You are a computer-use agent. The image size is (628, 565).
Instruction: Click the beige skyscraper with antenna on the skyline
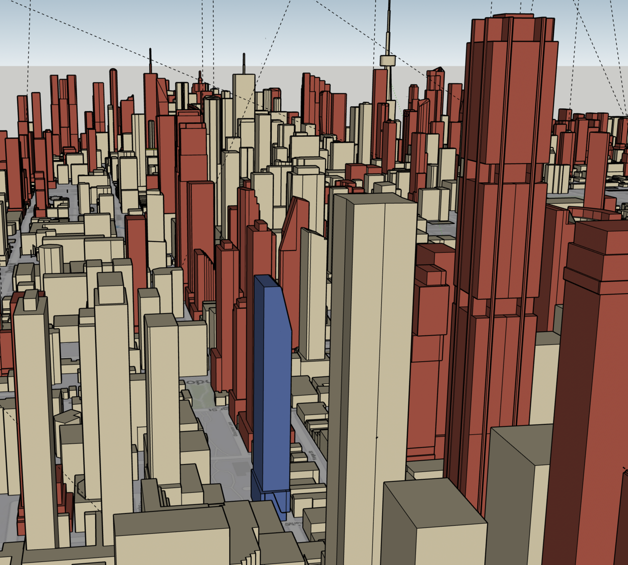coord(244,98)
